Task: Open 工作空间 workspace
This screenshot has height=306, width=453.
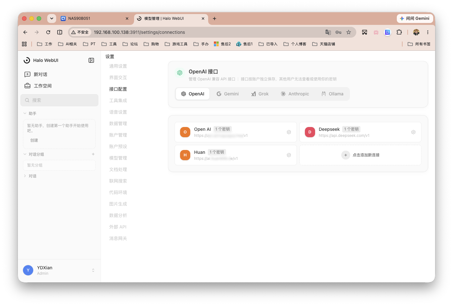Action: (x=38, y=86)
